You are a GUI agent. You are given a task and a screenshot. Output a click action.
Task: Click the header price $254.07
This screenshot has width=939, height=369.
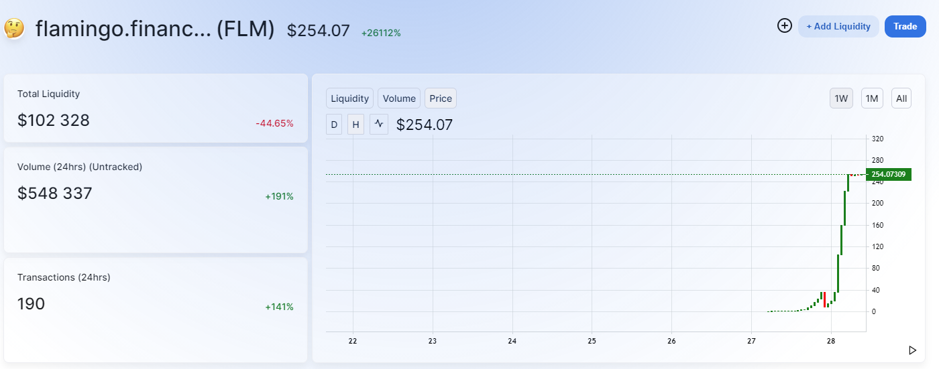(x=319, y=30)
